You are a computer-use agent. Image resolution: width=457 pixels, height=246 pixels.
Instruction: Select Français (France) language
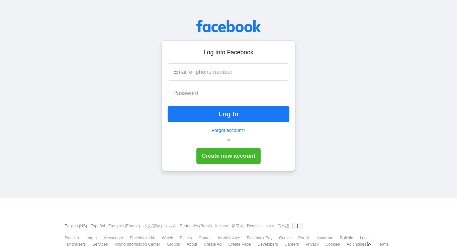tap(124, 226)
